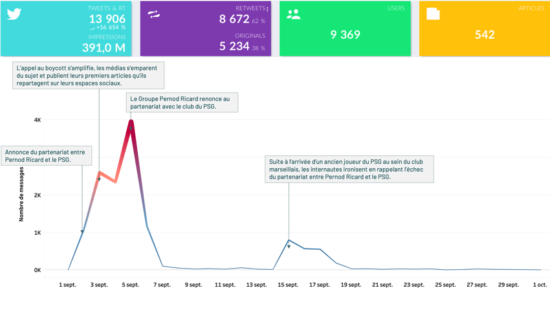Click the retweet arrows icon
Image resolution: width=550 pixels, height=310 pixels.
tap(153, 14)
